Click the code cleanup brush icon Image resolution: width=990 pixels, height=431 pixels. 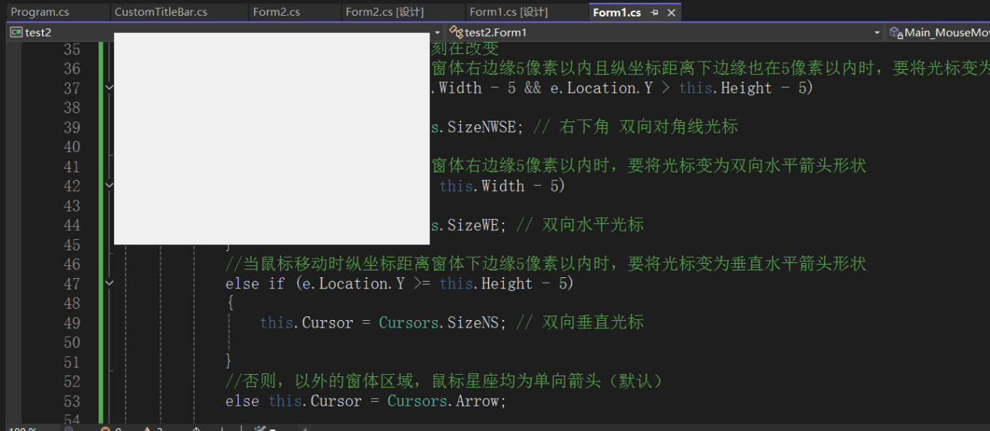(x=260, y=430)
